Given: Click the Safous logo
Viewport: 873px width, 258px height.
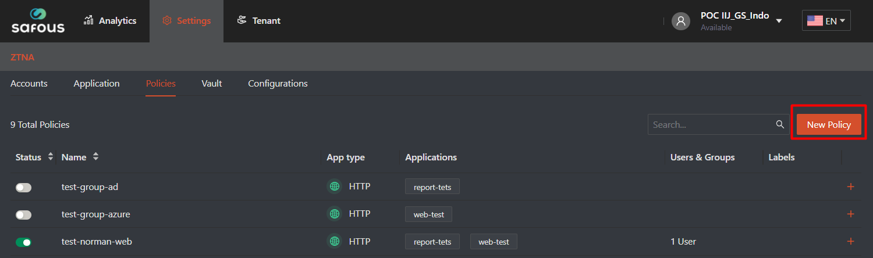Looking at the screenshot, I should 38,21.
